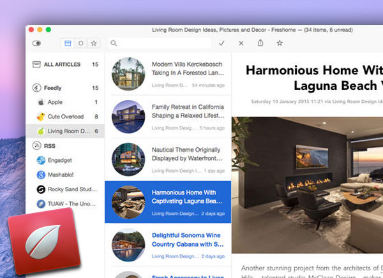
Task: Mark as read with checkmark icon
Action: [222, 43]
